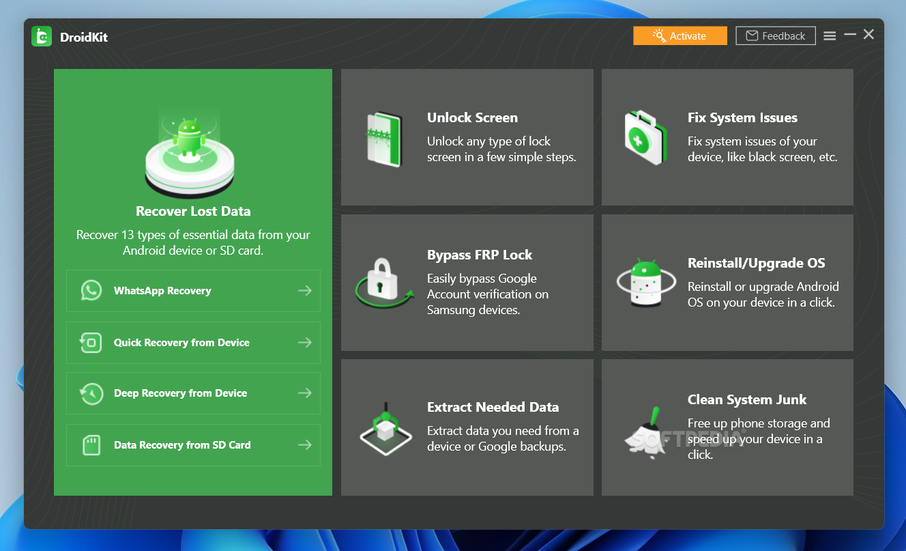This screenshot has height=551, width=906.
Task: Click the Quick Recovery from Device icon
Action: click(x=91, y=342)
